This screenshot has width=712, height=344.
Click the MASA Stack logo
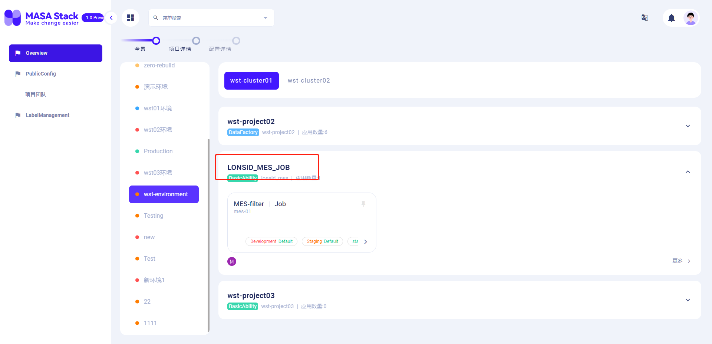42,18
